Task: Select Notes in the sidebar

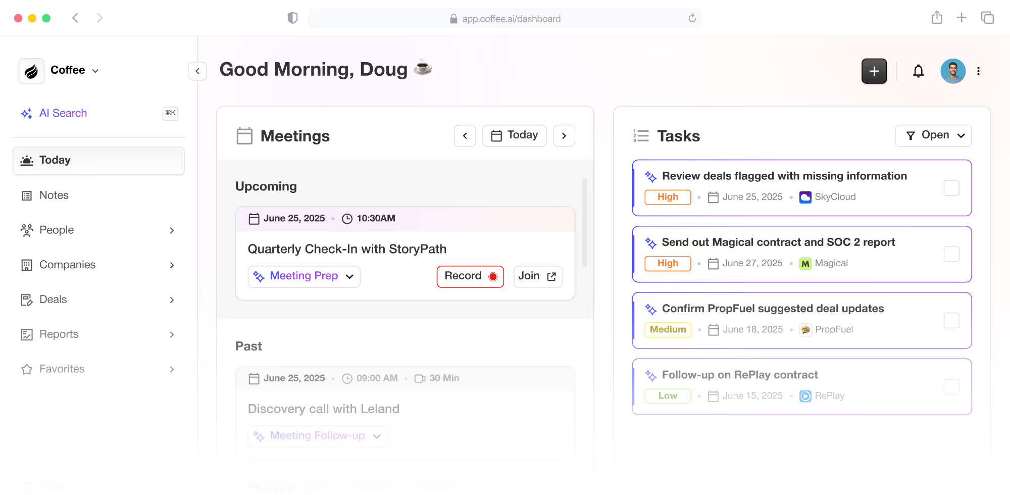Action: tap(54, 195)
